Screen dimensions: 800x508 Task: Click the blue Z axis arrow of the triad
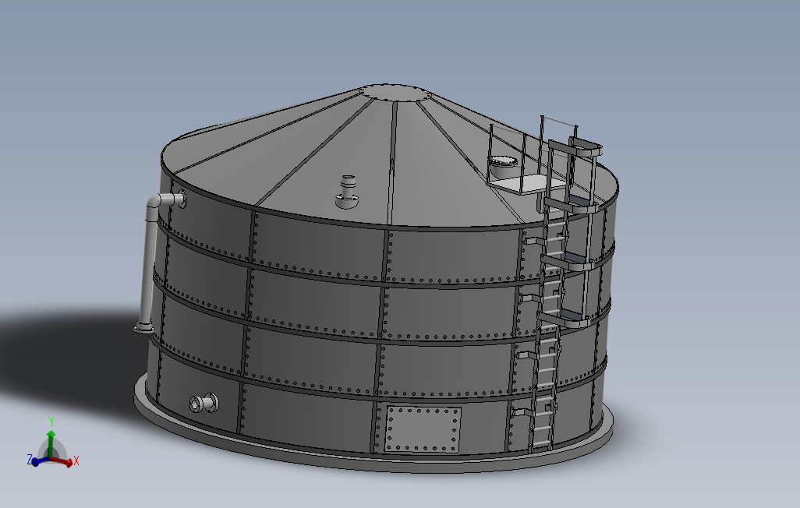click(40, 461)
